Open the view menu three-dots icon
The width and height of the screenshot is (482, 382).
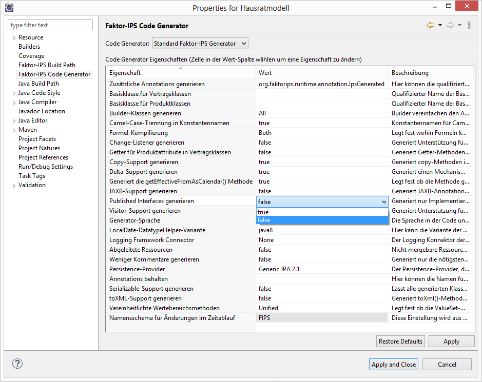click(x=469, y=25)
